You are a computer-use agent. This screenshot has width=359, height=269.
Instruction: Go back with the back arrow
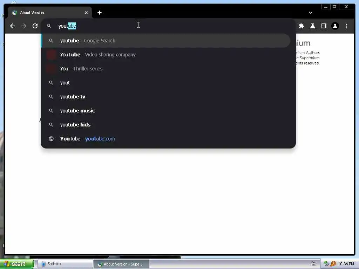point(12,26)
